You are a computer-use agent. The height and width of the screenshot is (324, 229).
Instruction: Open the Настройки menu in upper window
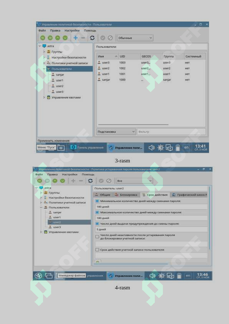pos(72,30)
